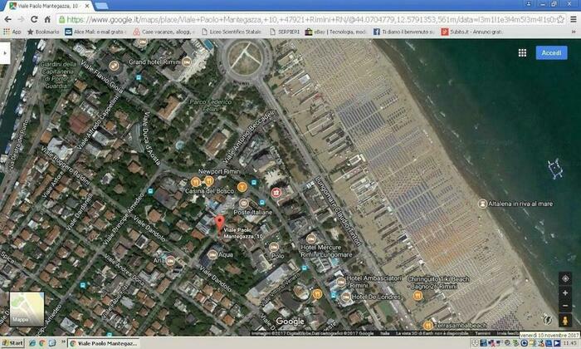The width and height of the screenshot is (581, 349).
Task: Select the Altalena in riva al mare marker
Action: pyautogui.click(x=482, y=204)
